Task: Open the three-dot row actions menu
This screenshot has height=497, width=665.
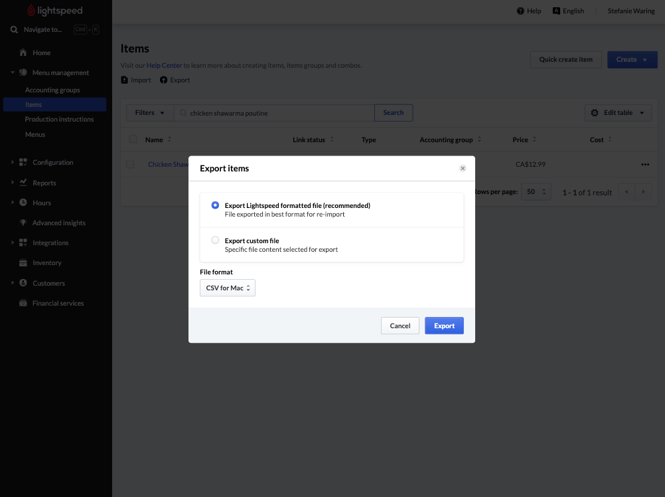Action: (645, 164)
